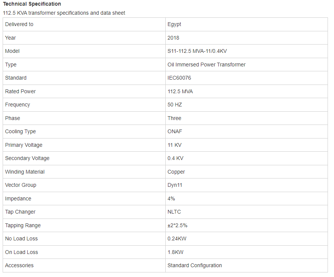Select the Dyn11 vector group value
This screenshot has height=277, width=334.
pos(175,185)
